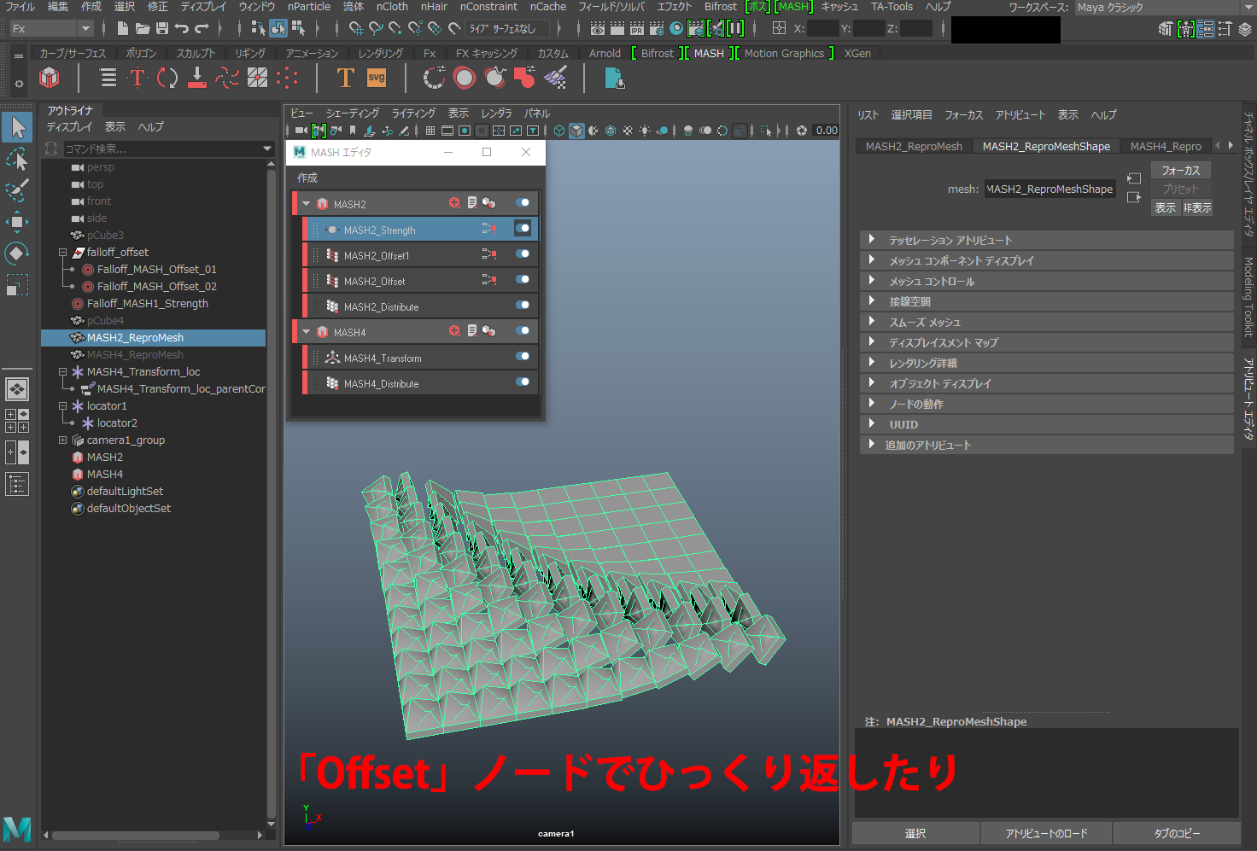Click the フォーカス button
The height and width of the screenshot is (851, 1257).
pos(1180,171)
